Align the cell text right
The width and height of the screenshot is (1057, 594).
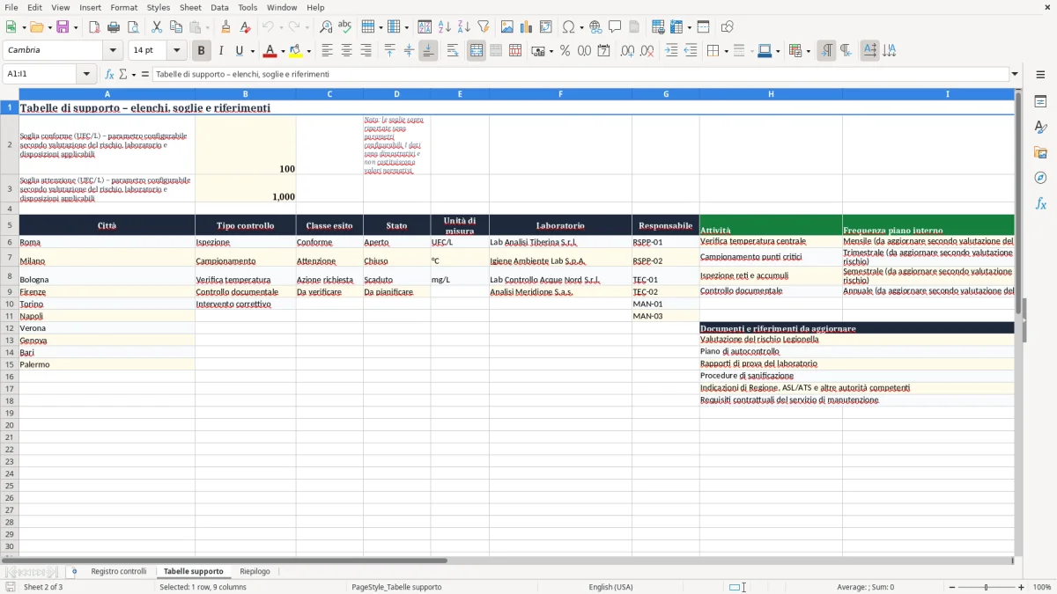tap(366, 51)
